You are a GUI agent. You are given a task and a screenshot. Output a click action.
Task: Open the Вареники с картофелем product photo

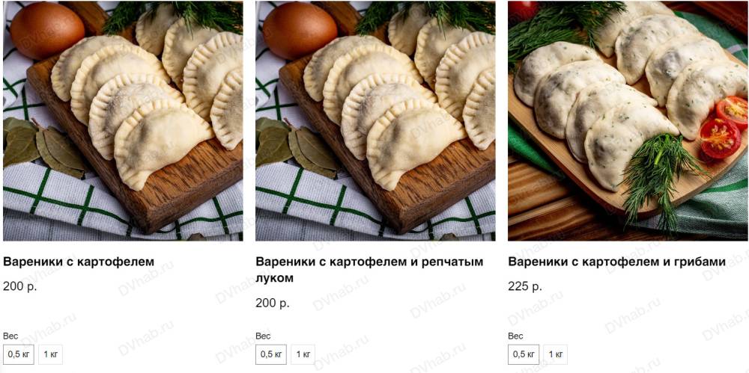[123, 120]
